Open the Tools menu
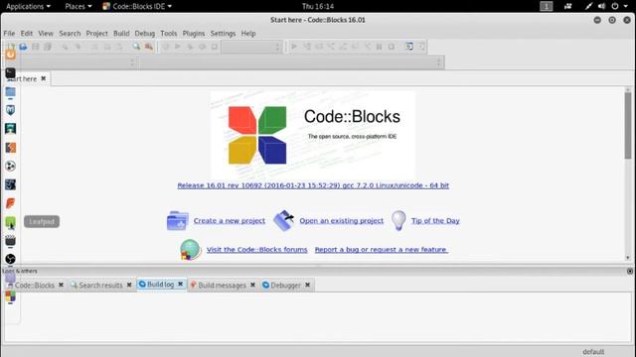Image resolution: width=636 pixels, height=357 pixels. 169,33
